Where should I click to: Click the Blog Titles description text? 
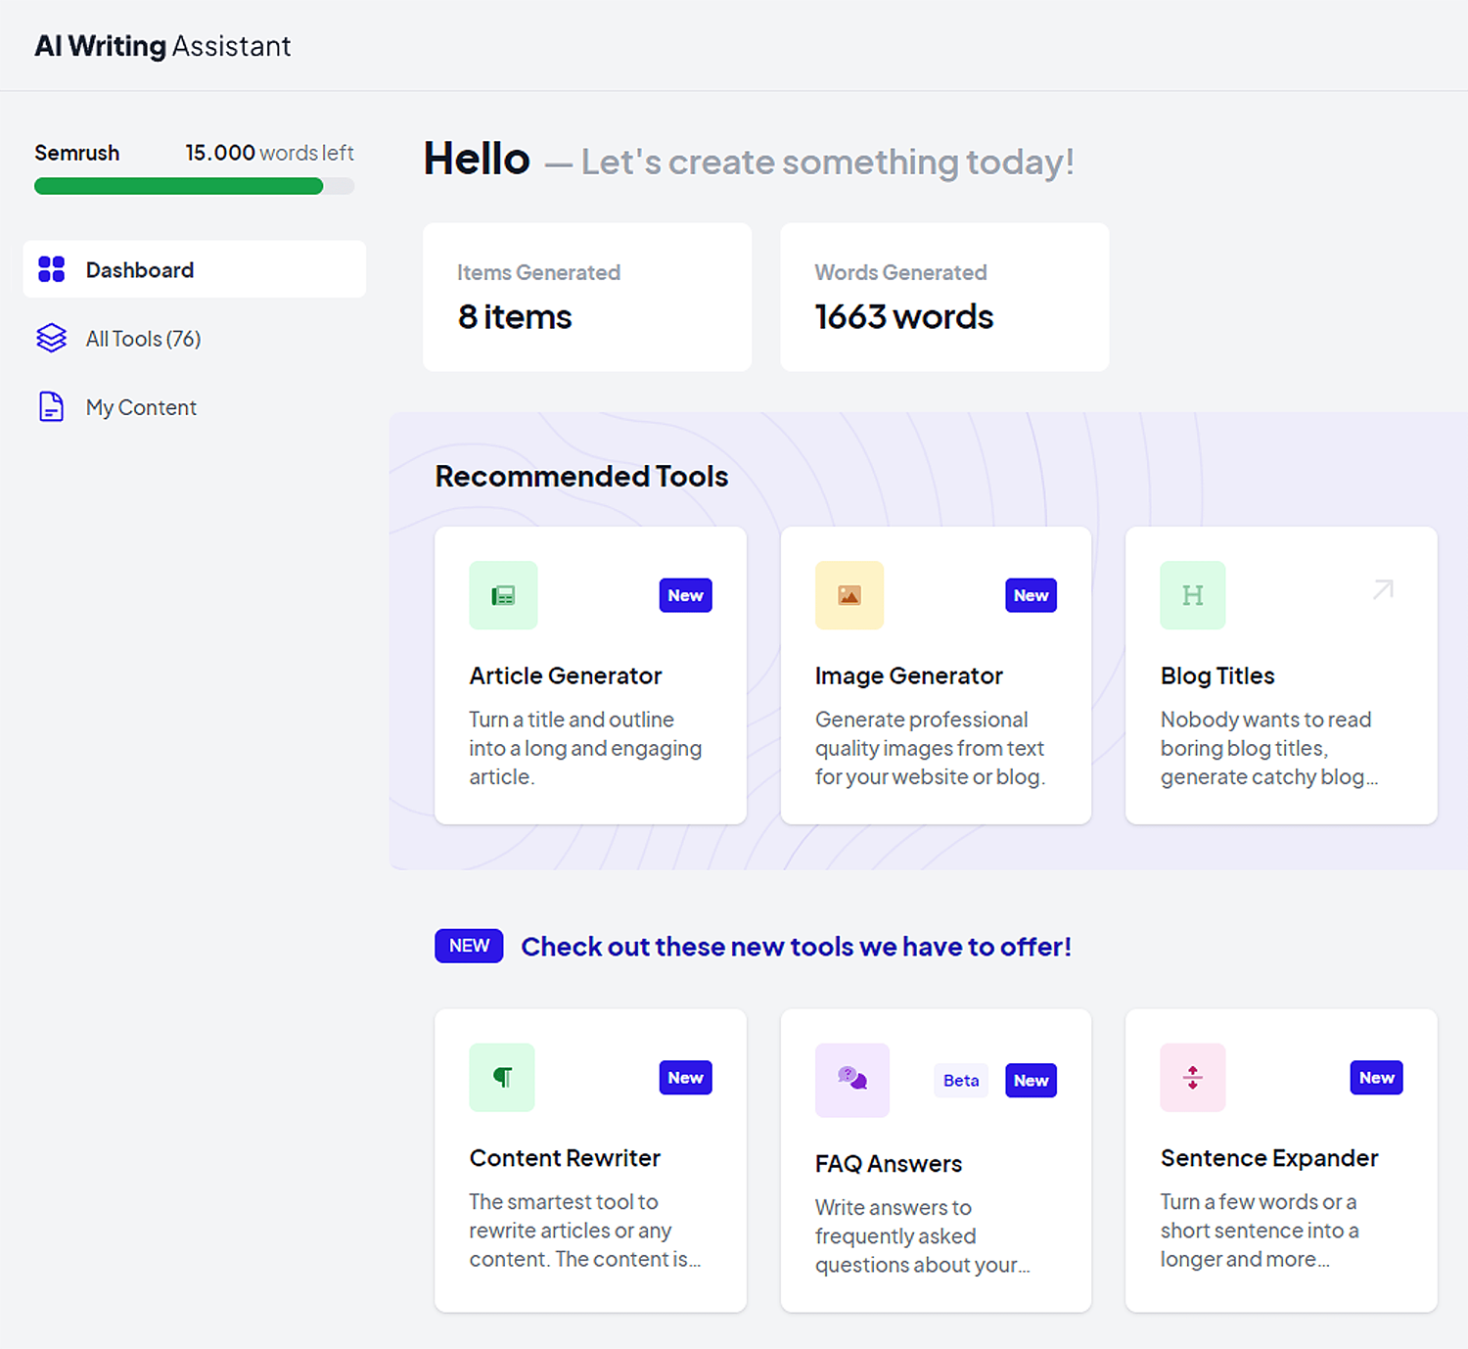1269,748
